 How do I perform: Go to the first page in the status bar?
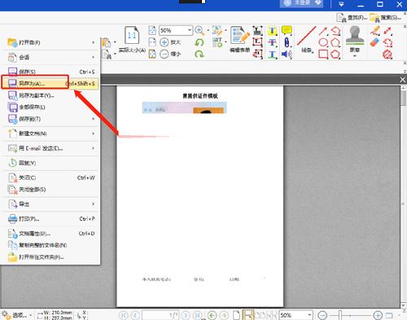(x=124, y=315)
